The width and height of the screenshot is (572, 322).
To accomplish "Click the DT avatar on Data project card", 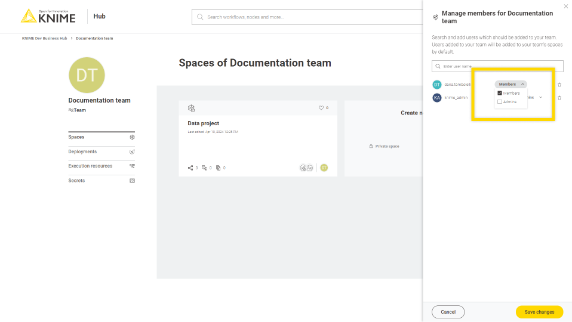I will point(324,168).
